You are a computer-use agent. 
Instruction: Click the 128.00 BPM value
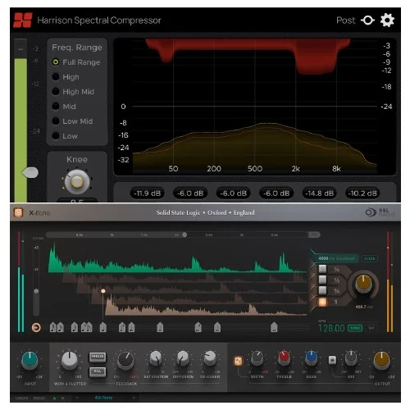tap(331, 328)
